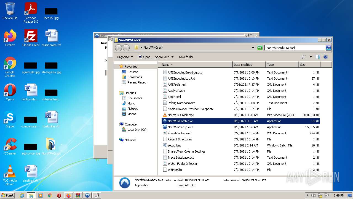Viewport: 353px width, 199px height.
Task: Select Favorites in the navigation pane
Action: click(x=131, y=67)
